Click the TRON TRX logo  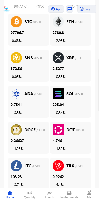(x=58, y=166)
